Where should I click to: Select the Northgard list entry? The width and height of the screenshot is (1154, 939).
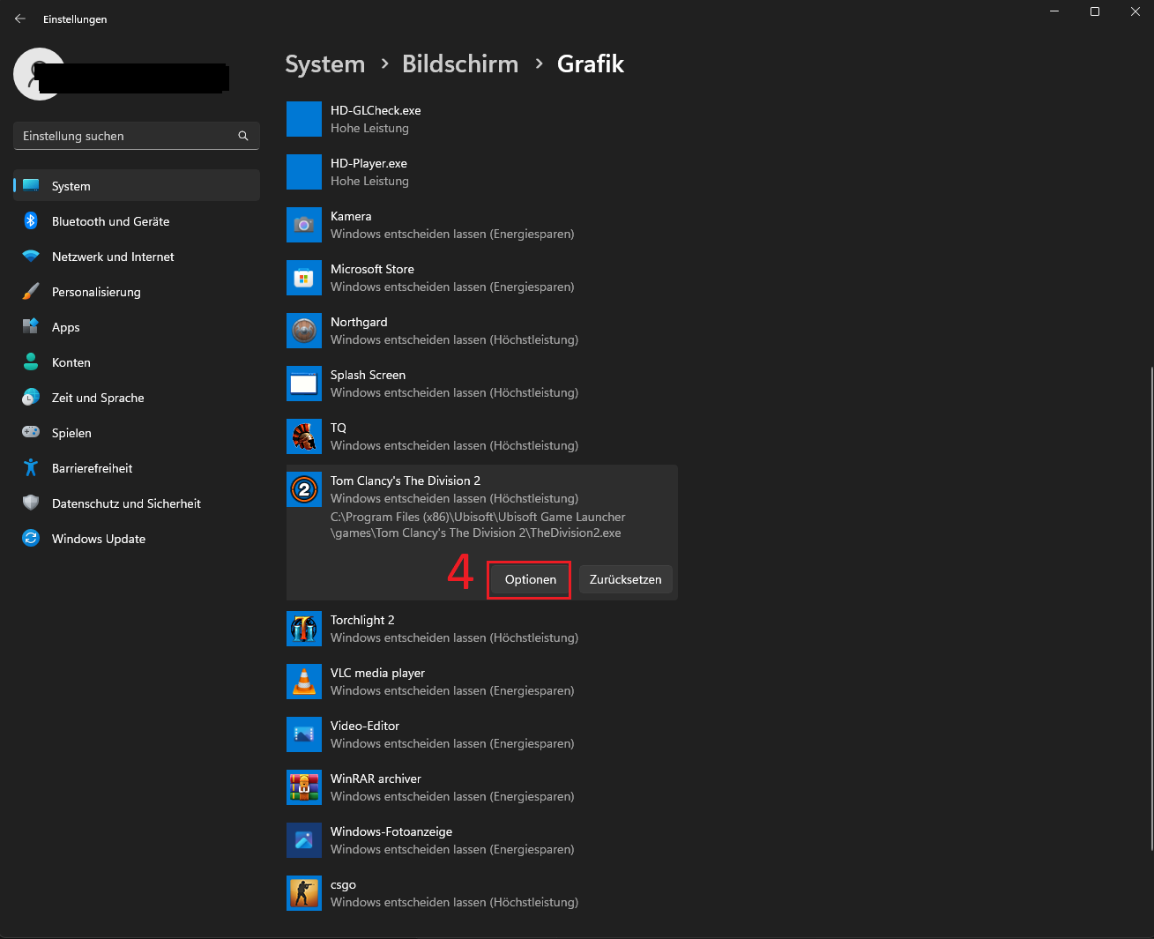pyautogui.click(x=482, y=331)
